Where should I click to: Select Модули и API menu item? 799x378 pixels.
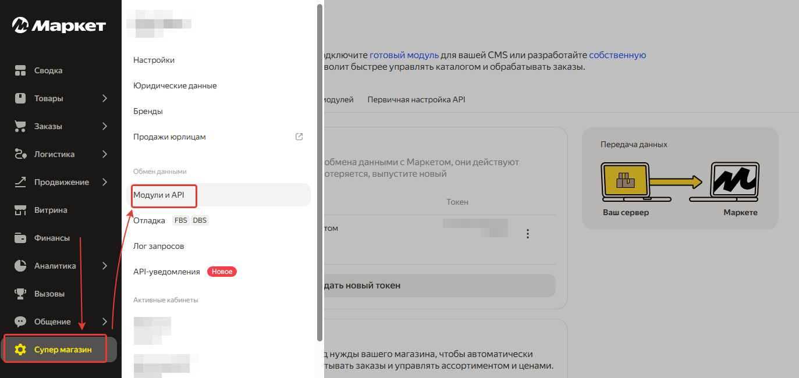click(x=218, y=195)
